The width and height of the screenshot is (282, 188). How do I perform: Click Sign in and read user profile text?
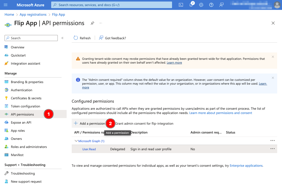pos(151,149)
